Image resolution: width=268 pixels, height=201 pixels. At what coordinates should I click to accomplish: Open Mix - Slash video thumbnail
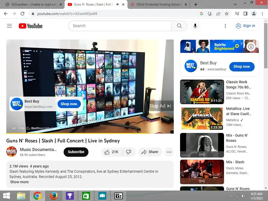pyautogui.click(x=202, y=172)
